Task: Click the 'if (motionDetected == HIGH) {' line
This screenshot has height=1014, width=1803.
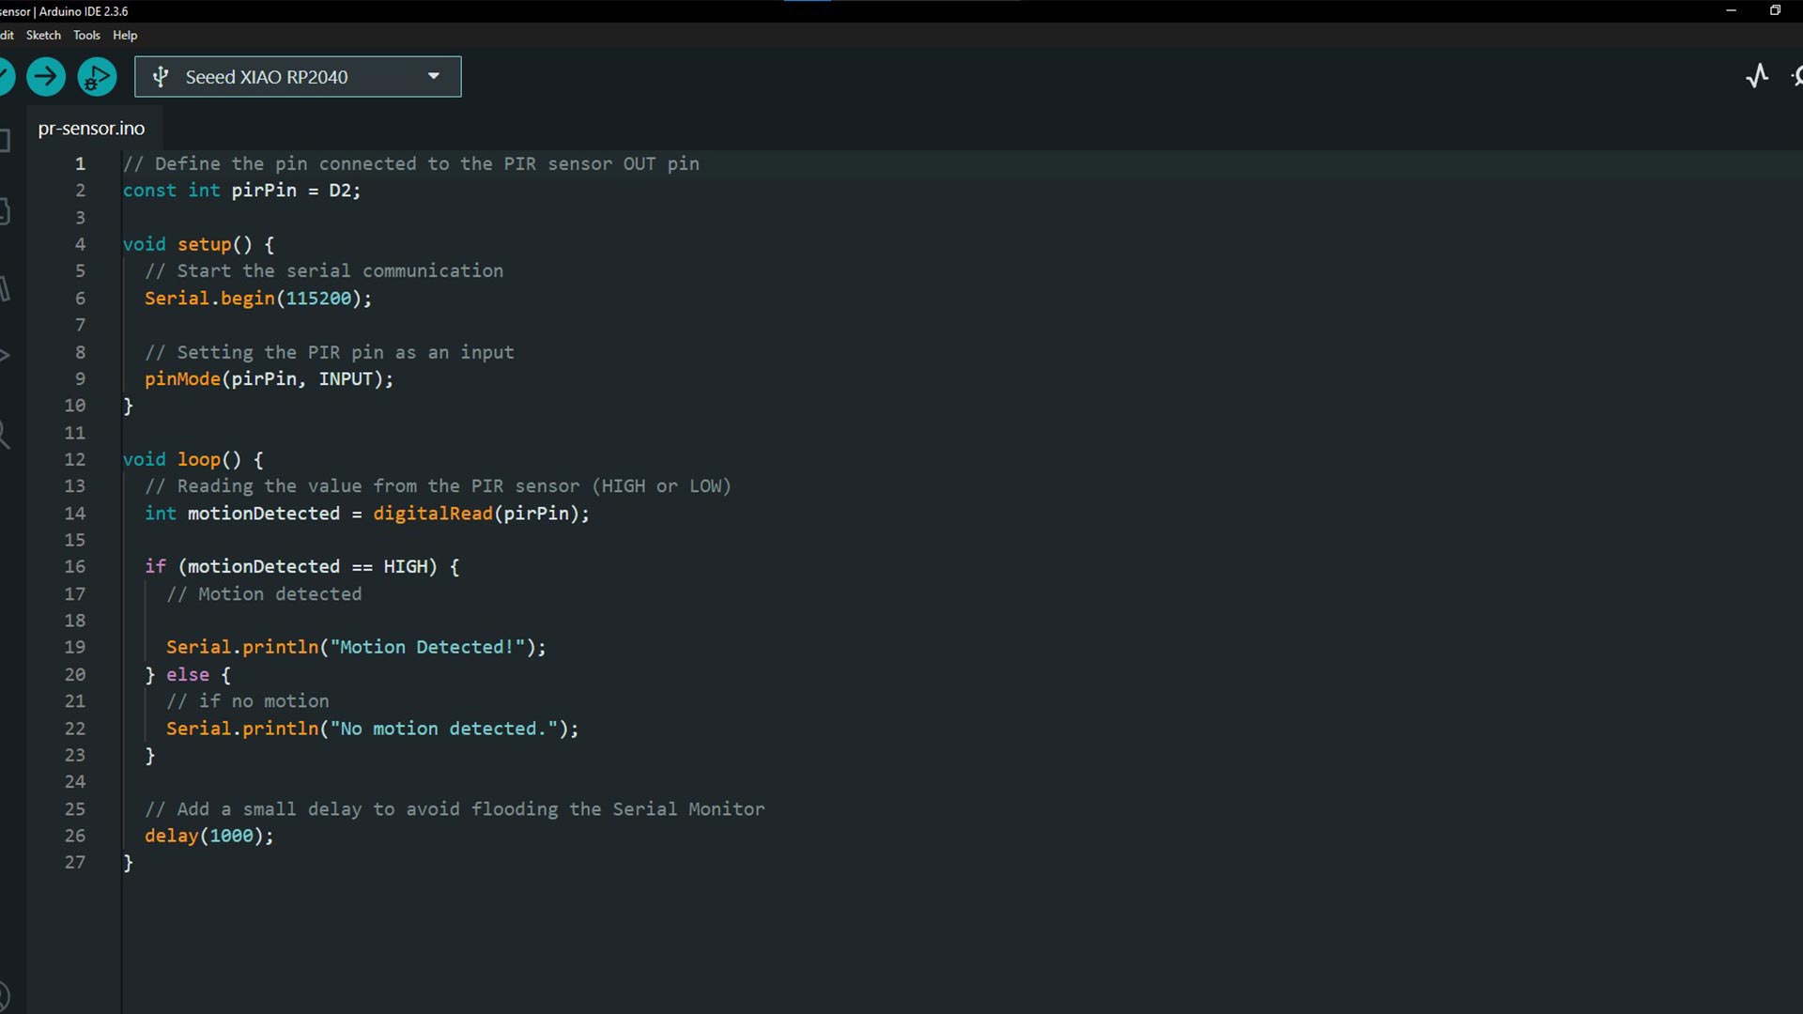Action: (302, 567)
